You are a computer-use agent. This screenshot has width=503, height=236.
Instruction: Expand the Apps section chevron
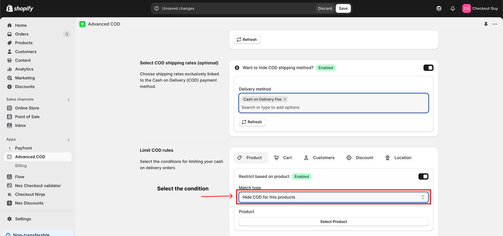(68, 140)
